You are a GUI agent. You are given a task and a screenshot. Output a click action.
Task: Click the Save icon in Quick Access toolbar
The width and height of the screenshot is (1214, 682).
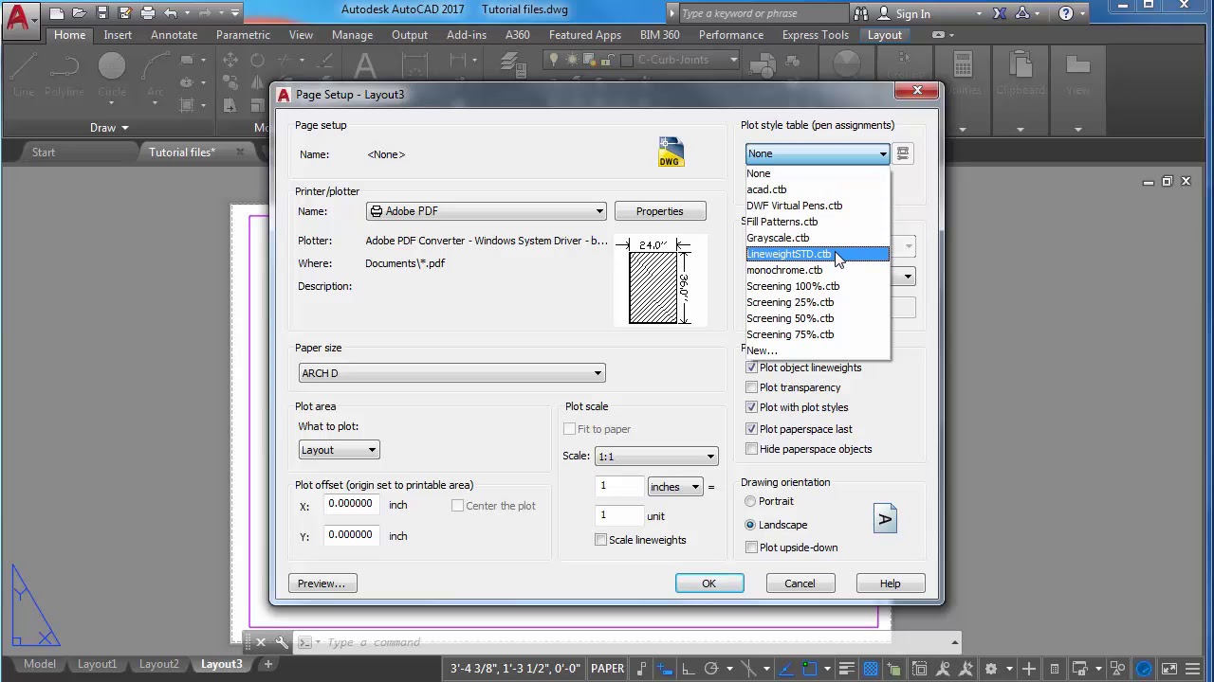pyautogui.click(x=102, y=13)
